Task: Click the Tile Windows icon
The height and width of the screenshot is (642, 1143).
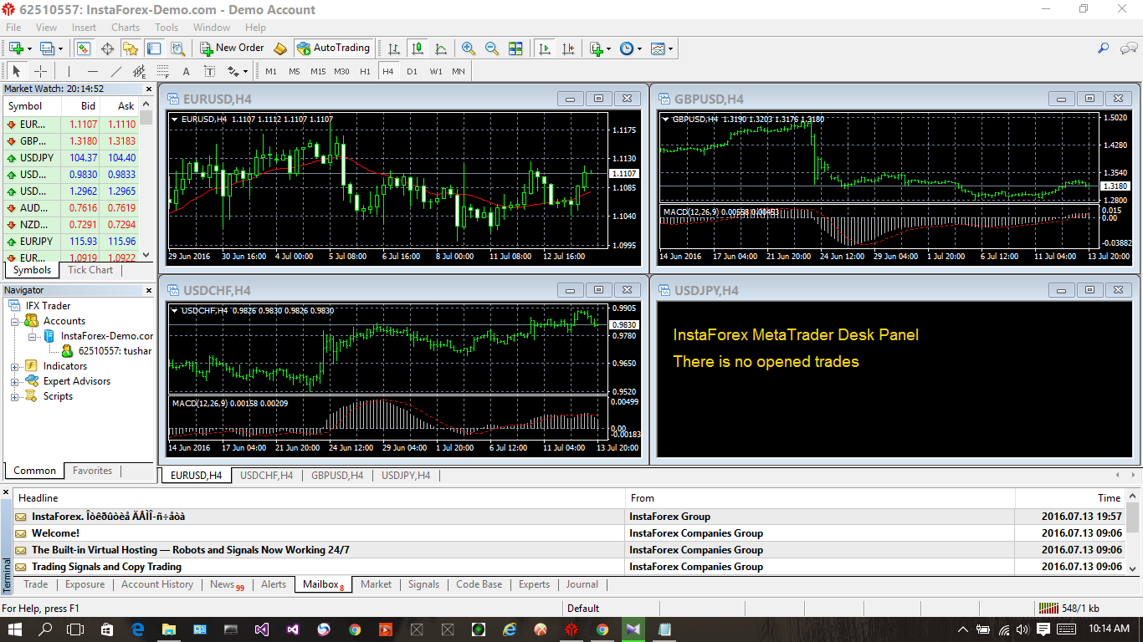Action: (x=515, y=48)
